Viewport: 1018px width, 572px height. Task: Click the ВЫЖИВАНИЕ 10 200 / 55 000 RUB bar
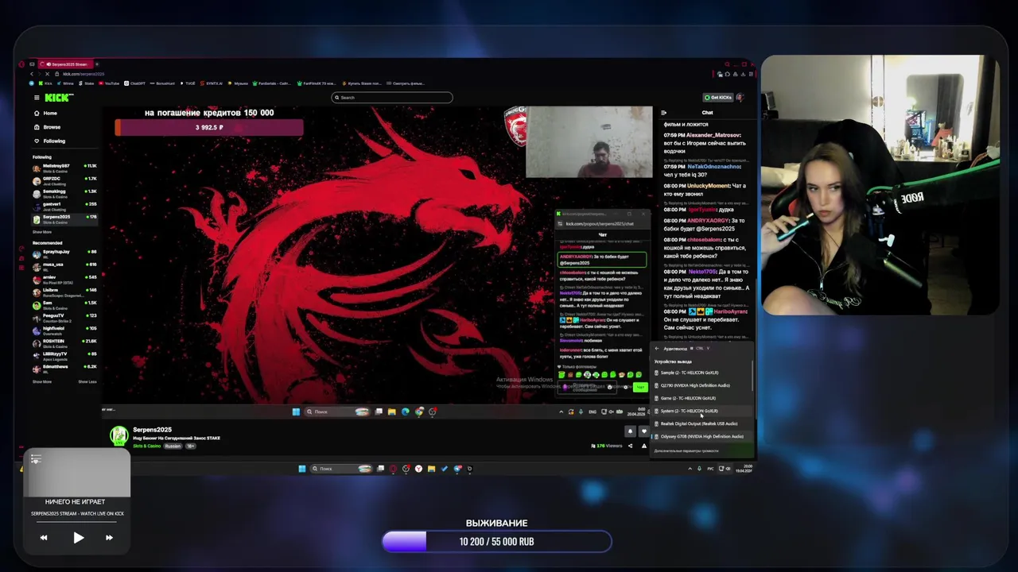(x=496, y=542)
